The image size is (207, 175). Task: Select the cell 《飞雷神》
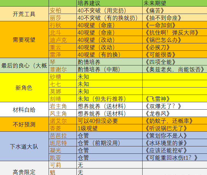click(x=175, y=98)
